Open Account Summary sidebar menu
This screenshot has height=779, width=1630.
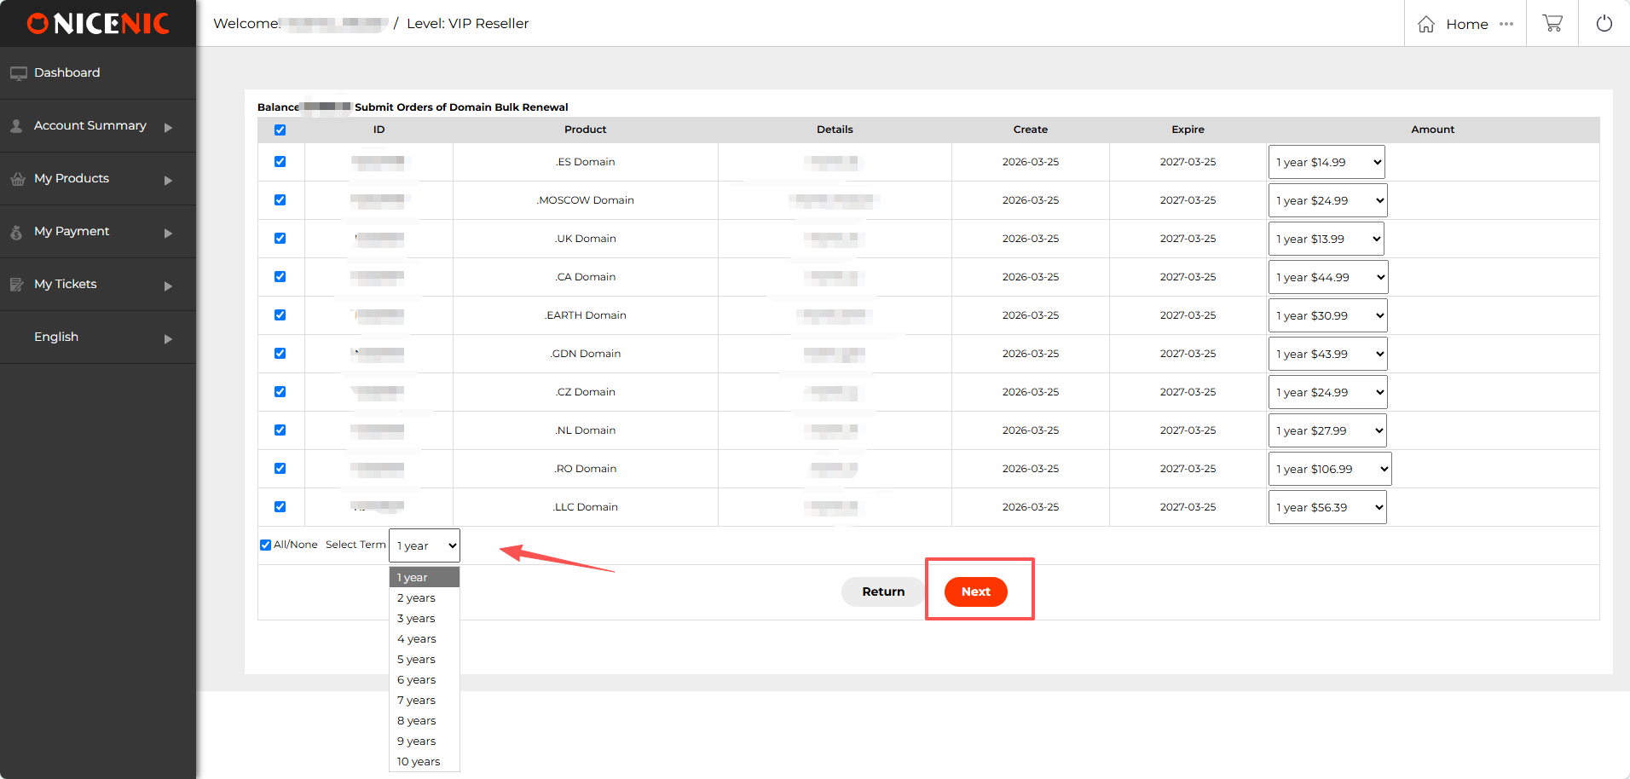point(98,126)
